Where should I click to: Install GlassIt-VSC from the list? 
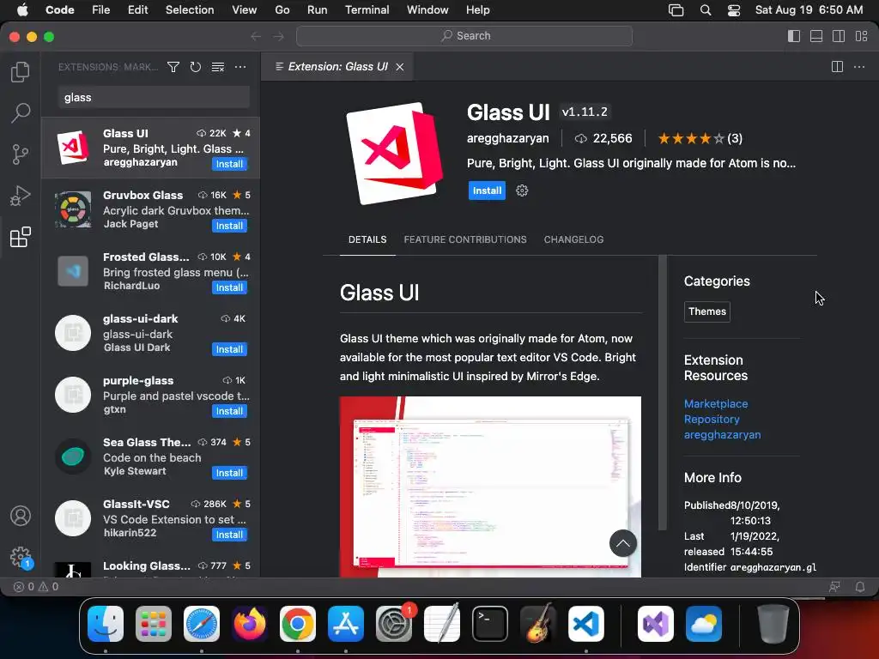229,535
